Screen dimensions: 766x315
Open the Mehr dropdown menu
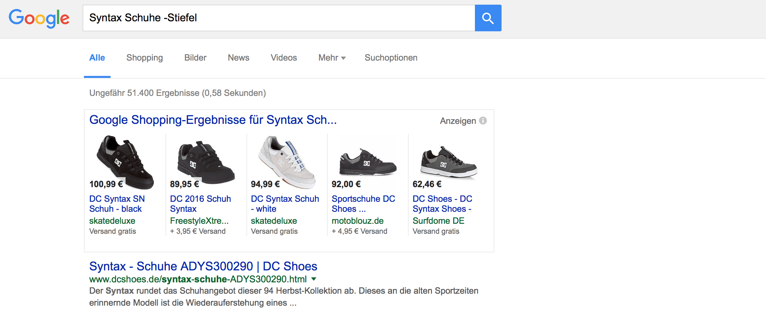[332, 58]
